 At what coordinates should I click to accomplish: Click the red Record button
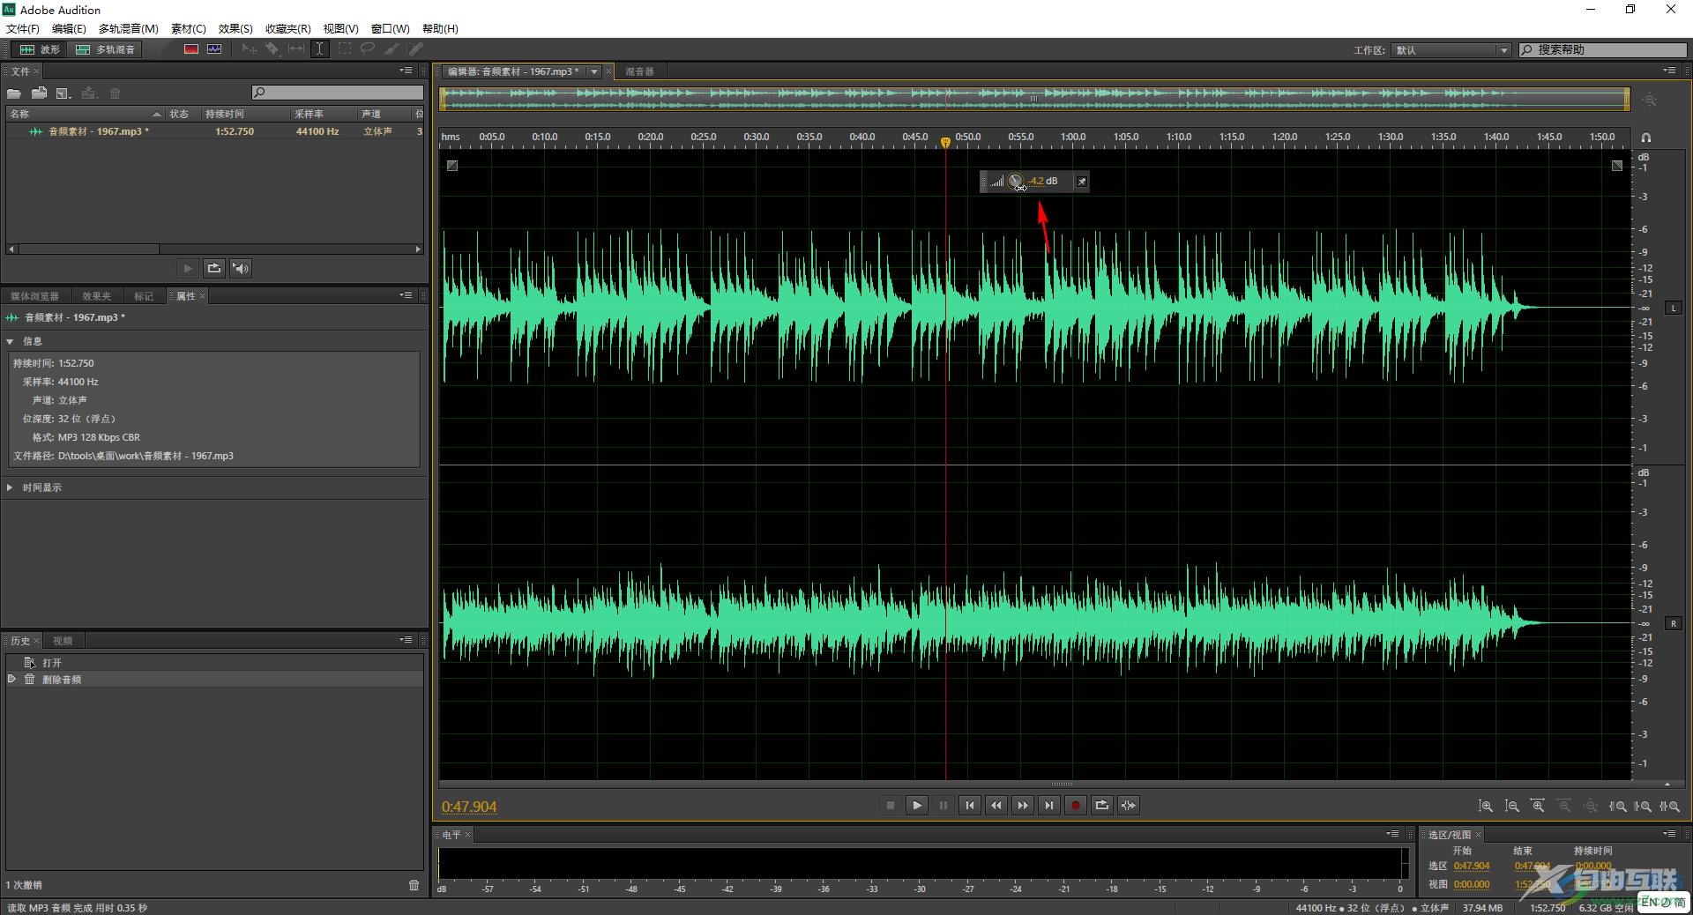pos(1076,805)
